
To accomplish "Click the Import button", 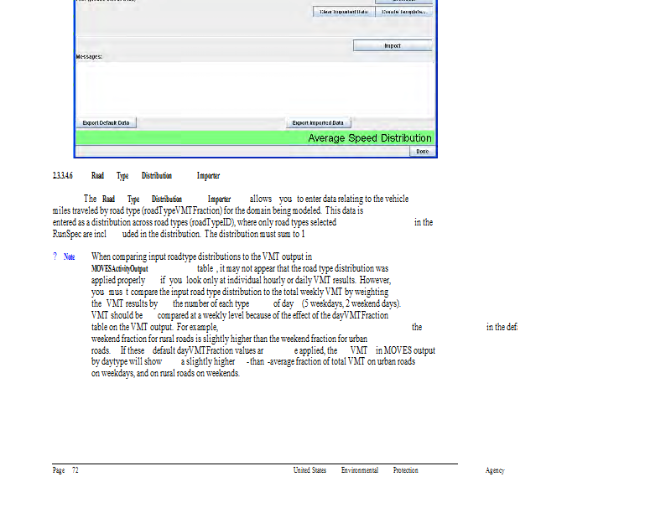I will pyautogui.click(x=392, y=45).
